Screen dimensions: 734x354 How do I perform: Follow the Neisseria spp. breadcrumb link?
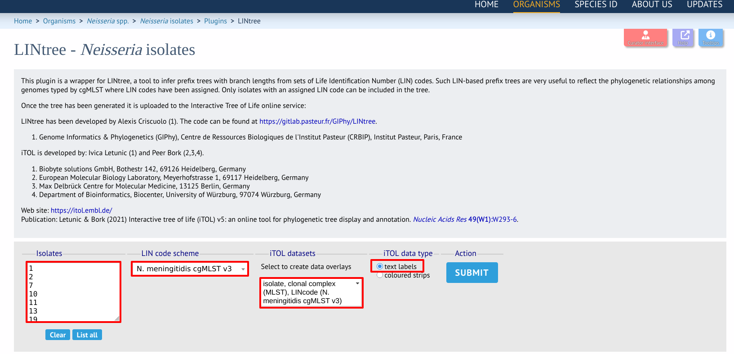coord(108,21)
